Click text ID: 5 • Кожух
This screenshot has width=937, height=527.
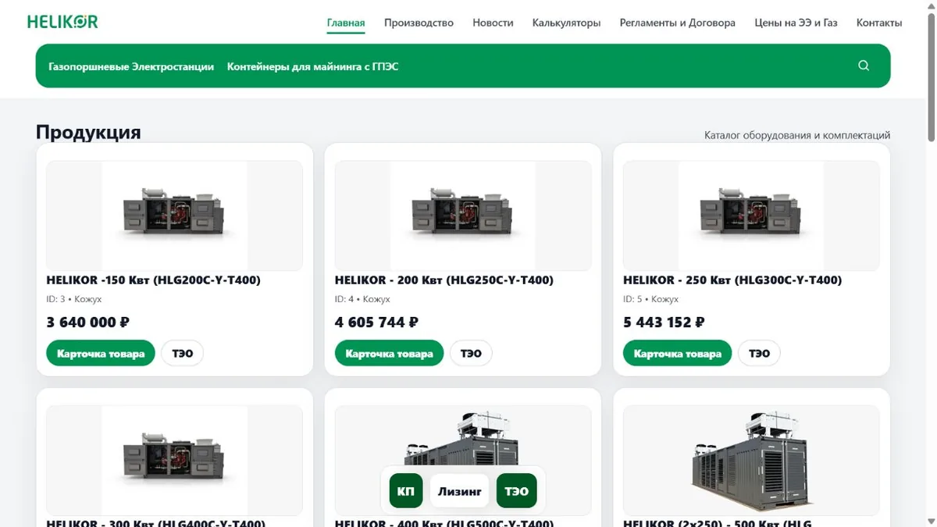click(650, 299)
